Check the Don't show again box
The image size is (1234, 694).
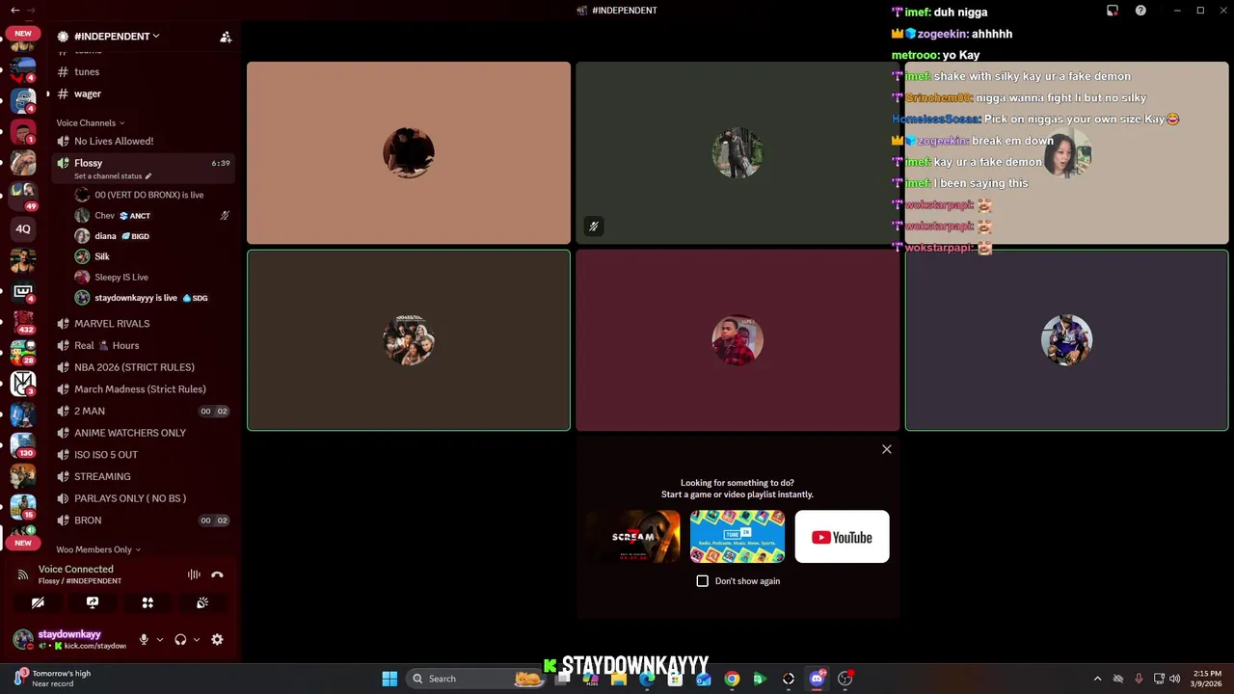tap(702, 581)
